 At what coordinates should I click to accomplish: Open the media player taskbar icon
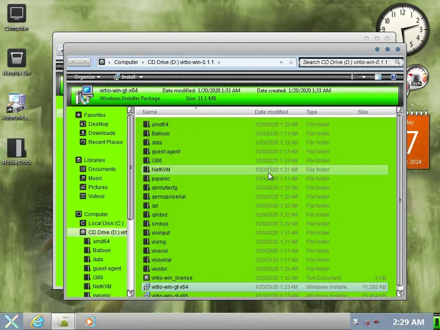point(90,321)
